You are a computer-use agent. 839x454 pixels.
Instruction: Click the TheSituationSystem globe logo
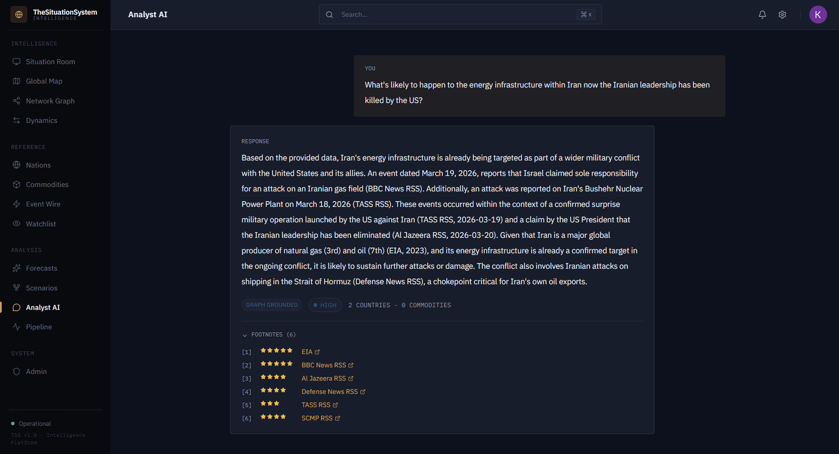pos(19,15)
